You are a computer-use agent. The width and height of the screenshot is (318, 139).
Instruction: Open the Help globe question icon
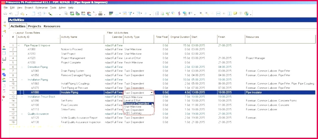pos(246,14)
